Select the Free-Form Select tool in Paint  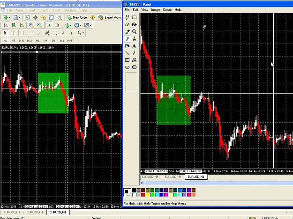click(127, 17)
